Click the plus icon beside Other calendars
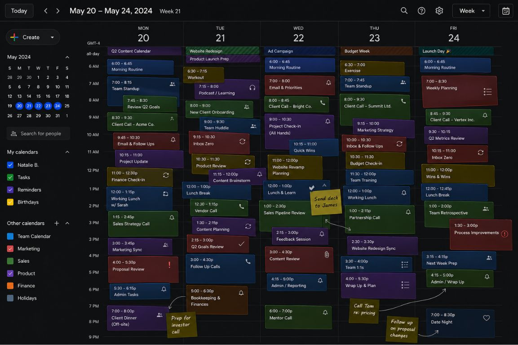 pyautogui.click(x=57, y=223)
